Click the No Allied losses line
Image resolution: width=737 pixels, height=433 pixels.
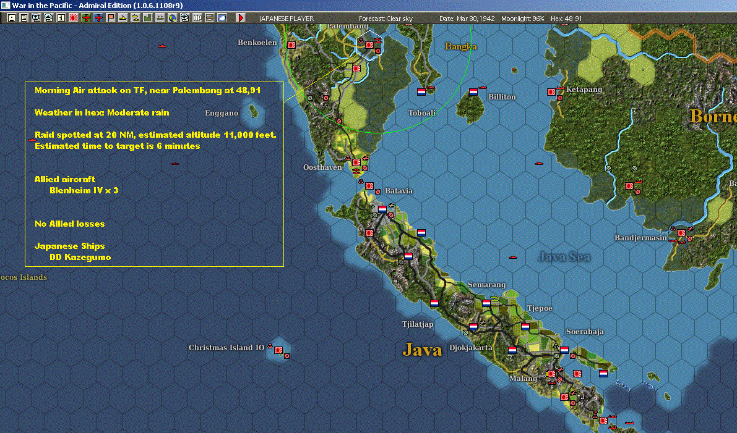(69, 224)
